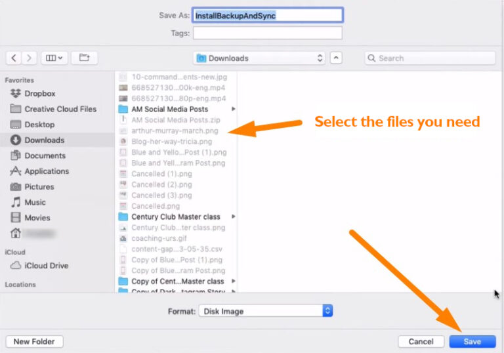Screen dimensions: 504x353
Task: Click the New Folder button
Action: 34,341
